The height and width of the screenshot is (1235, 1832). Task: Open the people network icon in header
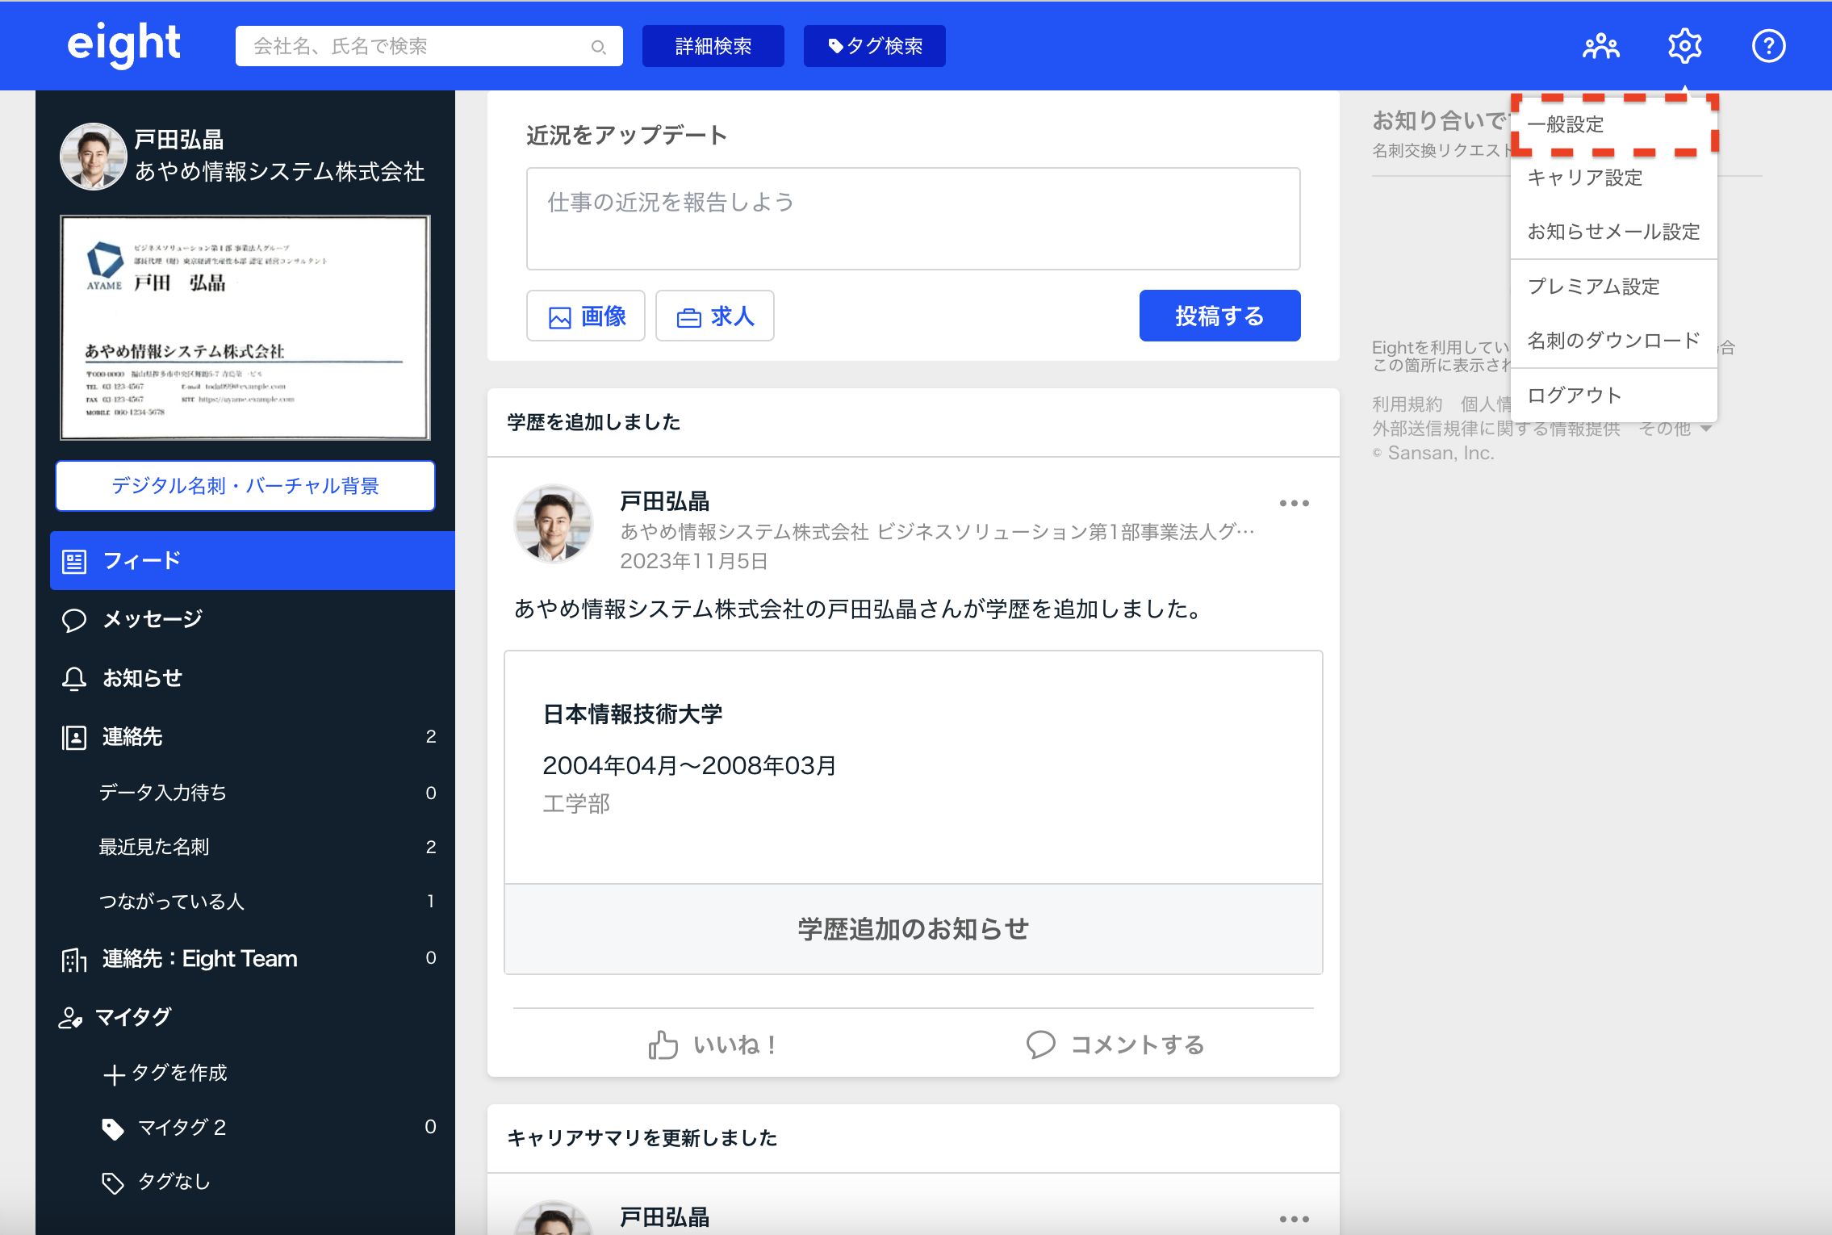point(1601,46)
